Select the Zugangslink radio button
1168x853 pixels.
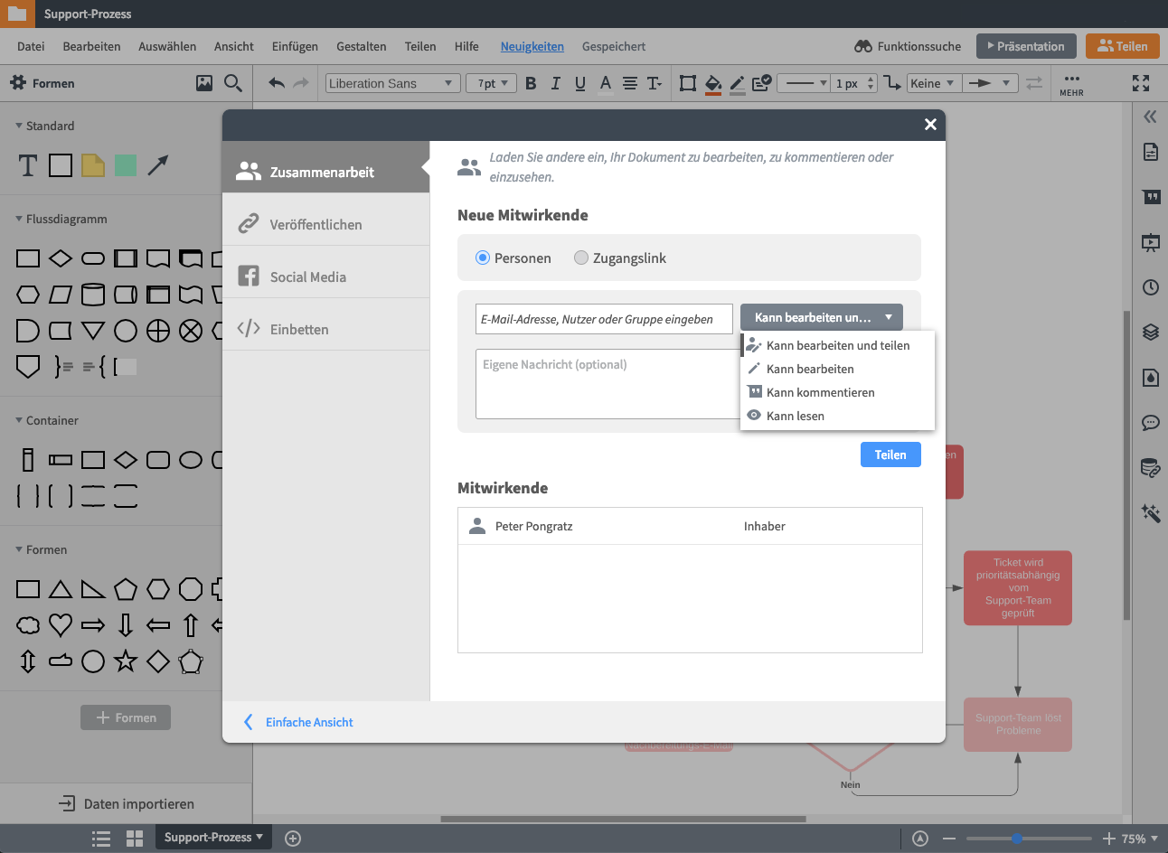tap(581, 258)
